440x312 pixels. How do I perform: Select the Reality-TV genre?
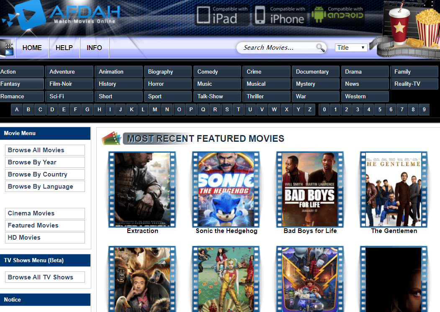[x=414, y=84]
